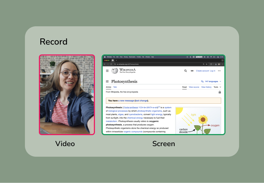Open the three-dot personal tools menu

(x=219, y=71)
